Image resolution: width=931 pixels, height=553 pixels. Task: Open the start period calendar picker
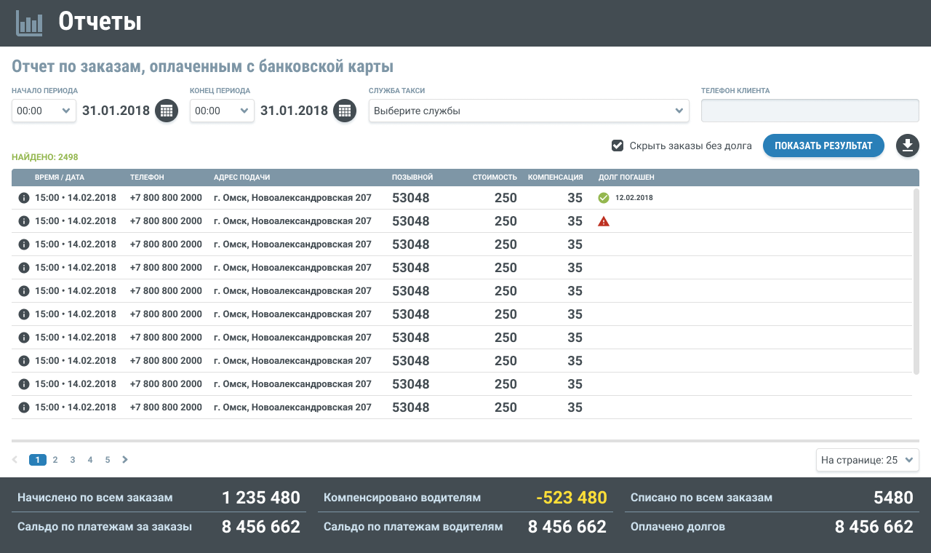(167, 111)
